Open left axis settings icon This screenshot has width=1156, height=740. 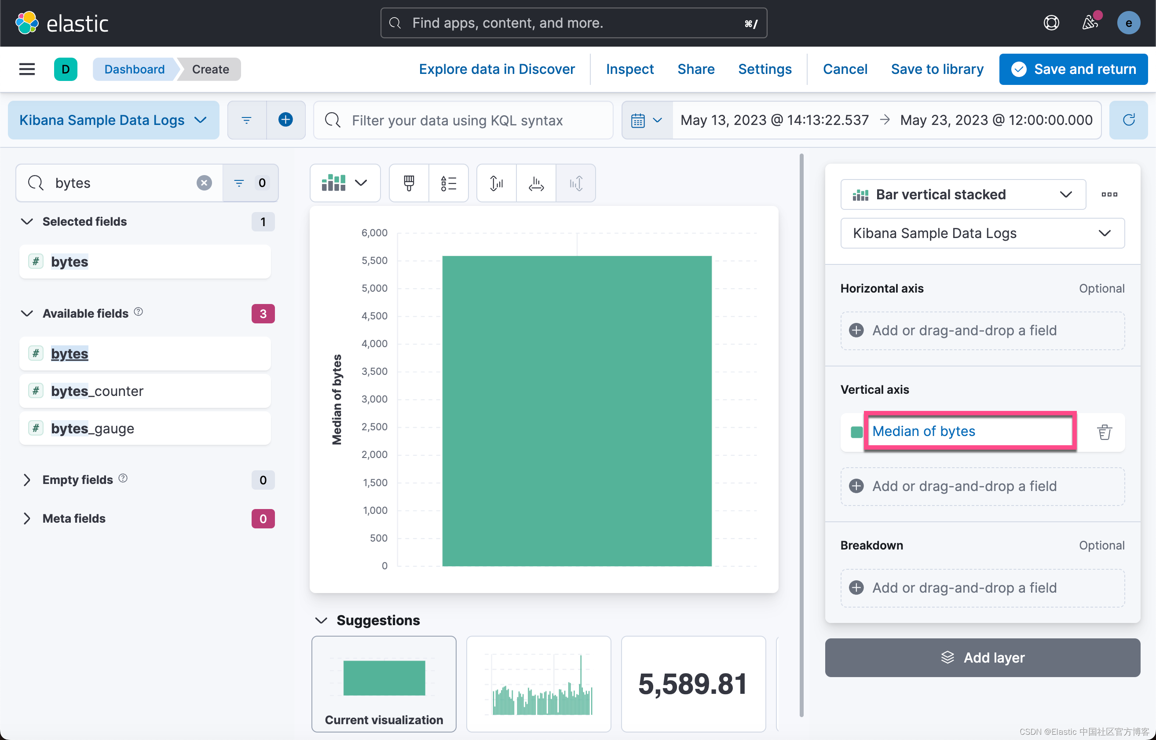point(496,183)
